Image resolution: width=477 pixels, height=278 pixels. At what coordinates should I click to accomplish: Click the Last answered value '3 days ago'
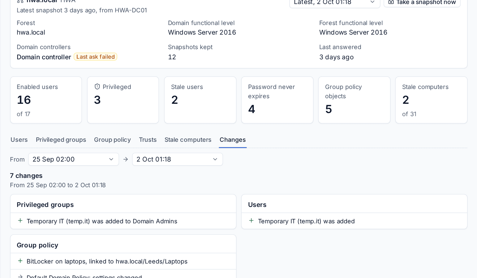pyautogui.click(x=337, y=57)
